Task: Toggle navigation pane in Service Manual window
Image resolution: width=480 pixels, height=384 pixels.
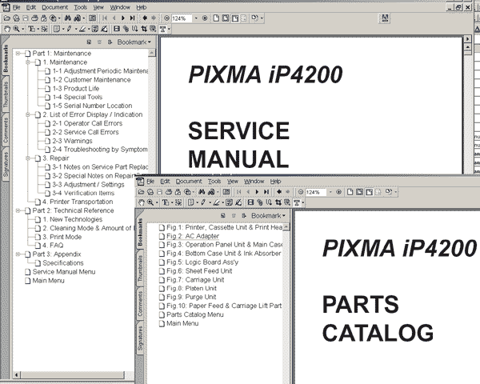Action: [92, 18]
